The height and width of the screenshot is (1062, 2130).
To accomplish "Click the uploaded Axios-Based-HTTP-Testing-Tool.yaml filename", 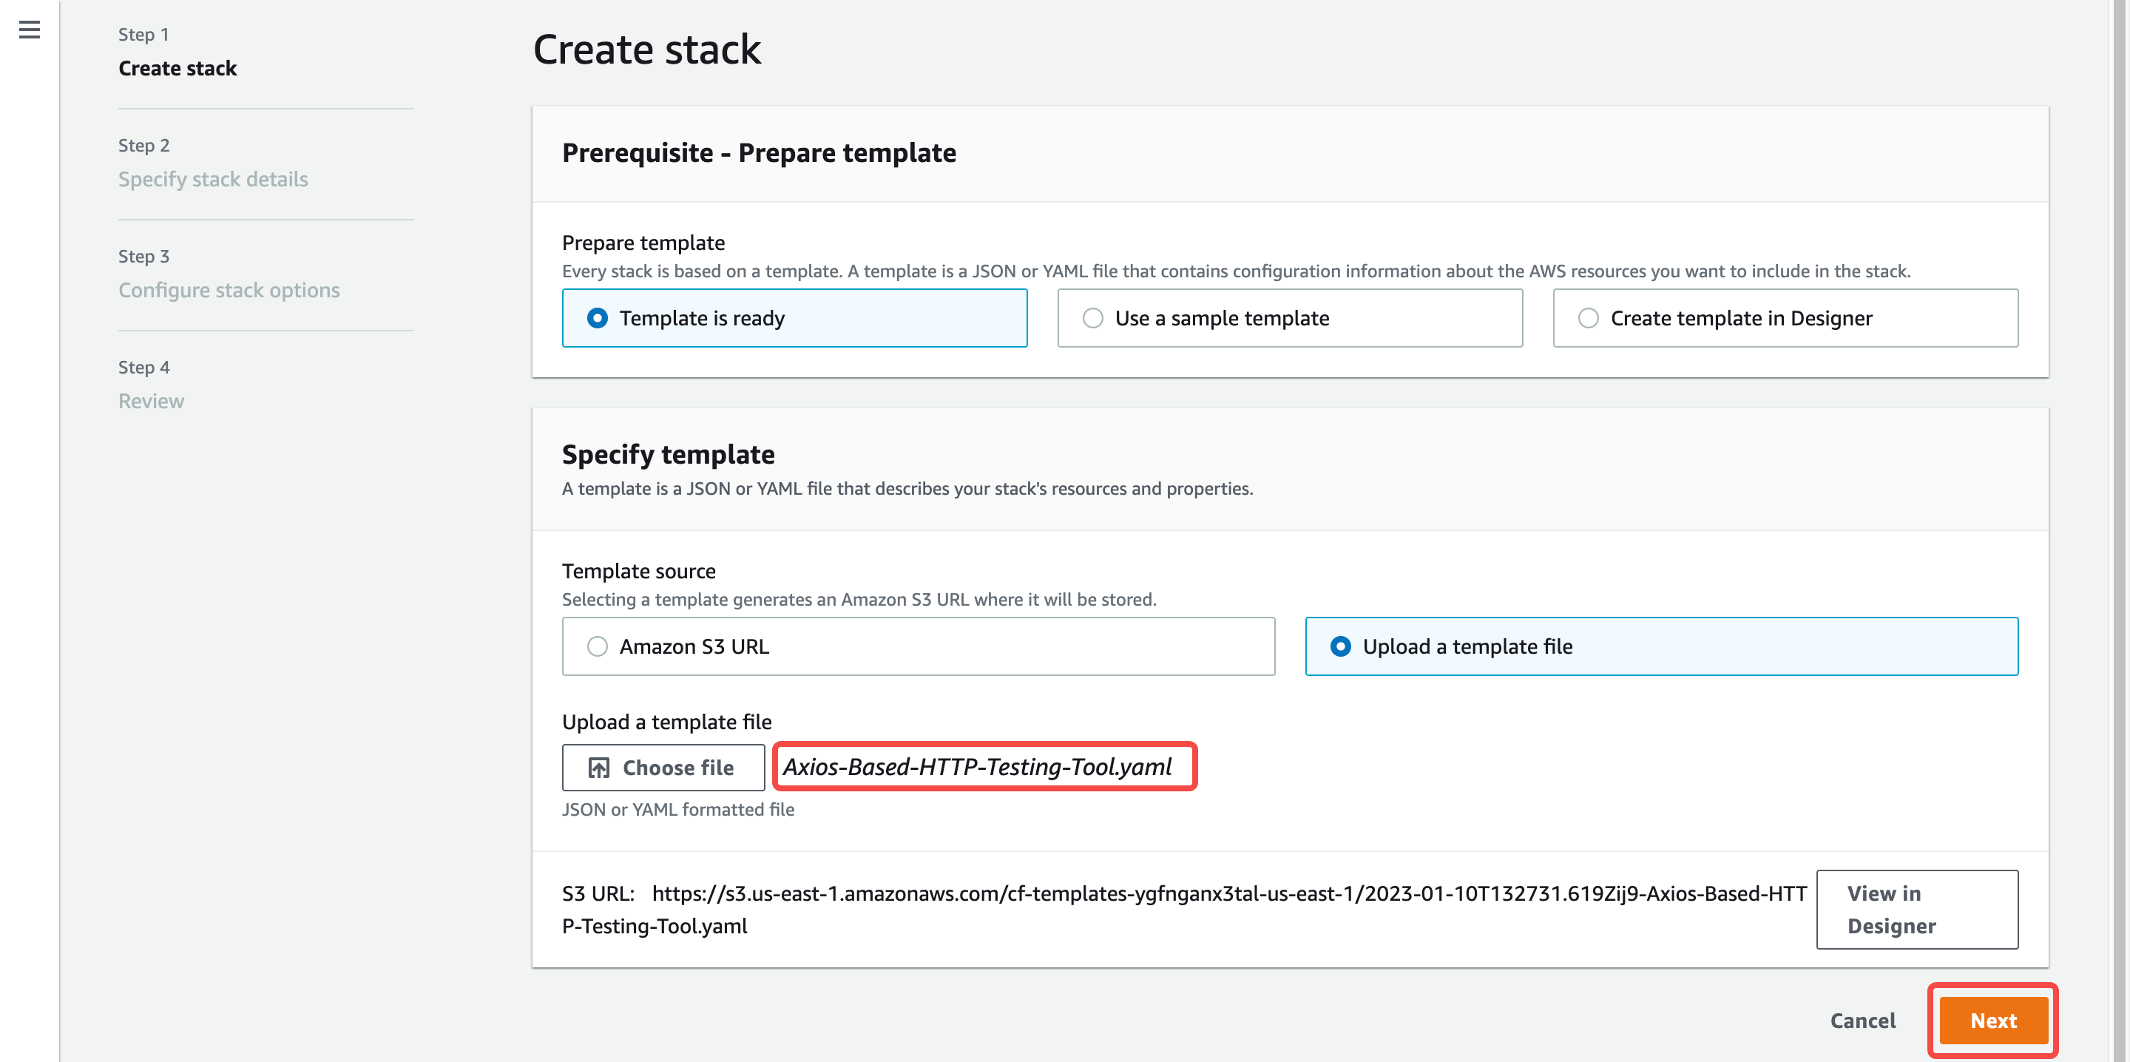I will pyautogui.click(x=977, y=767).
